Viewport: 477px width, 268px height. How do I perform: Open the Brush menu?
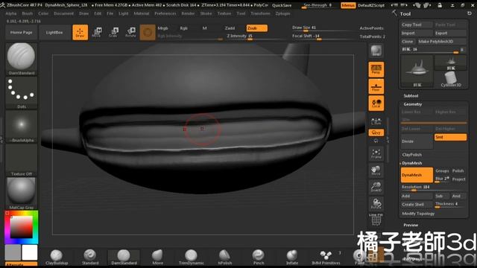tap(28, 13)
